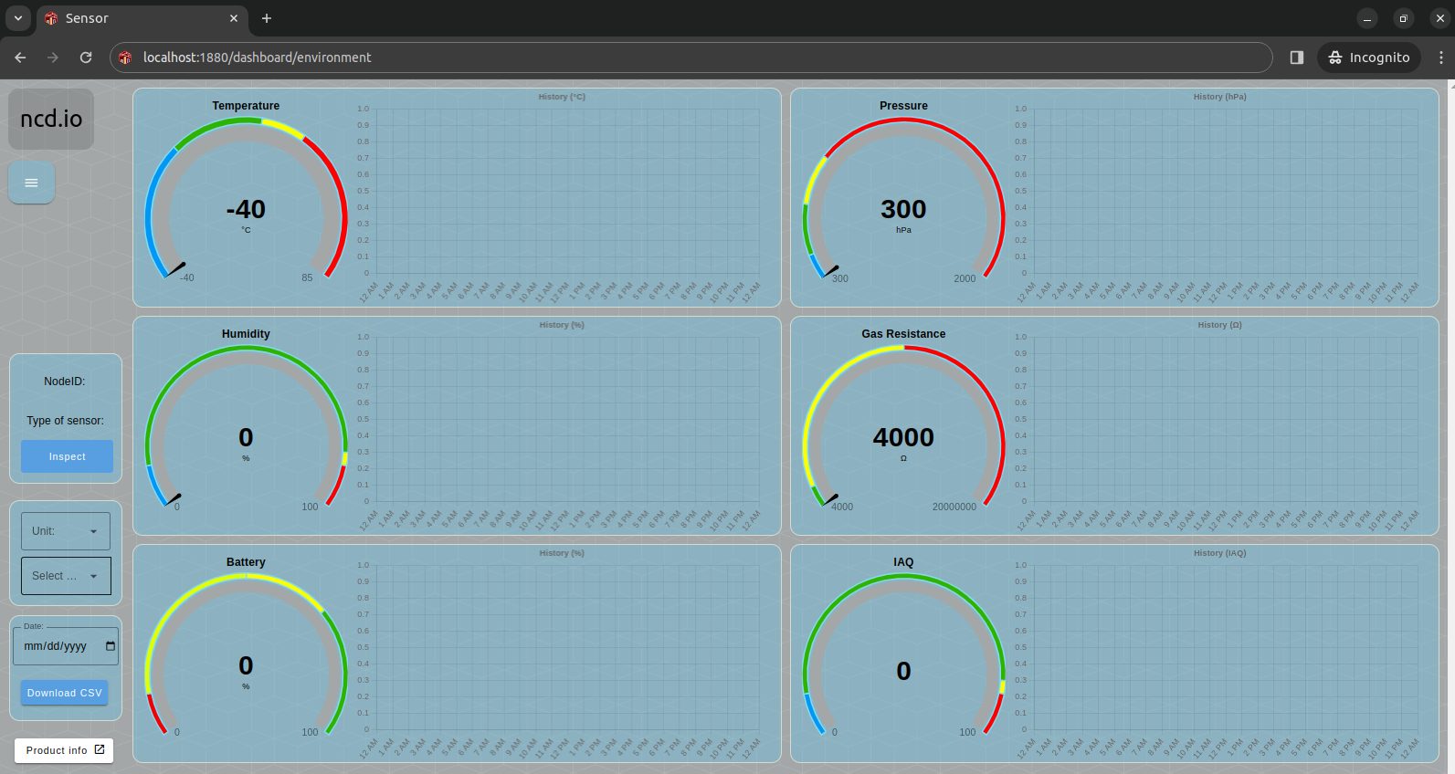Reload the dashboard page

point(86,58)
